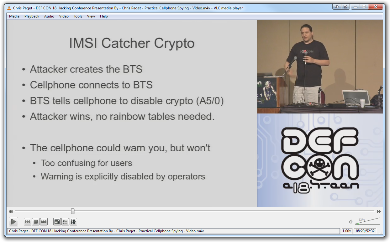This screenshot has width=390, height=242.
Task: Toggle fullscreen video mode
Action: point(57,222)
